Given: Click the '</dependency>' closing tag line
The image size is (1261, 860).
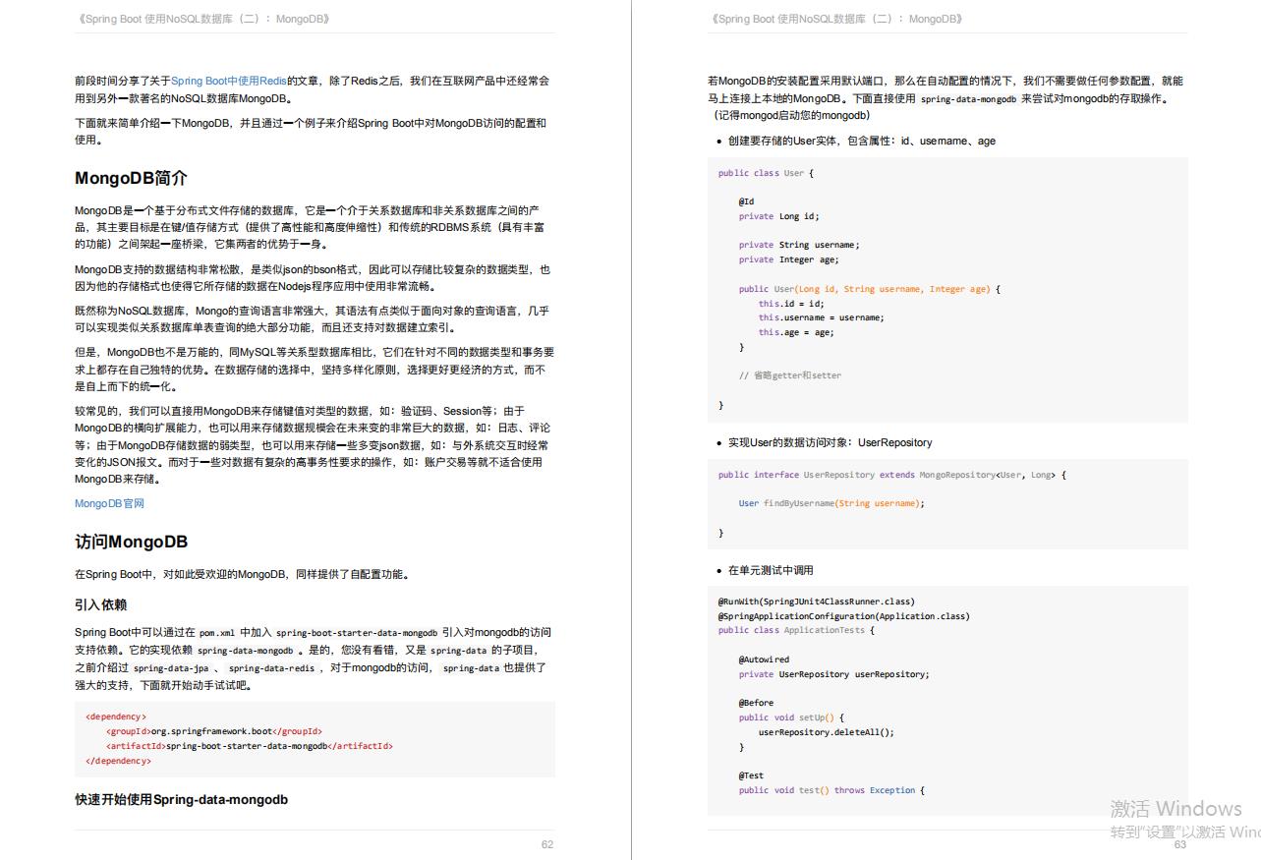Looking at the screenshot, I should click(x=118, y=761).
